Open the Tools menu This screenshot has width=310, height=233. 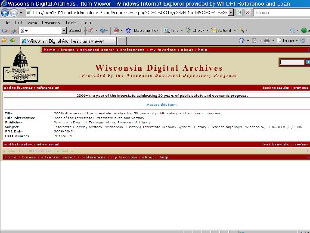point(71,23)
